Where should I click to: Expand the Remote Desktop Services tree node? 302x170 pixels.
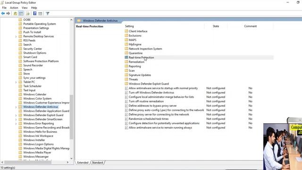(16, 36)
